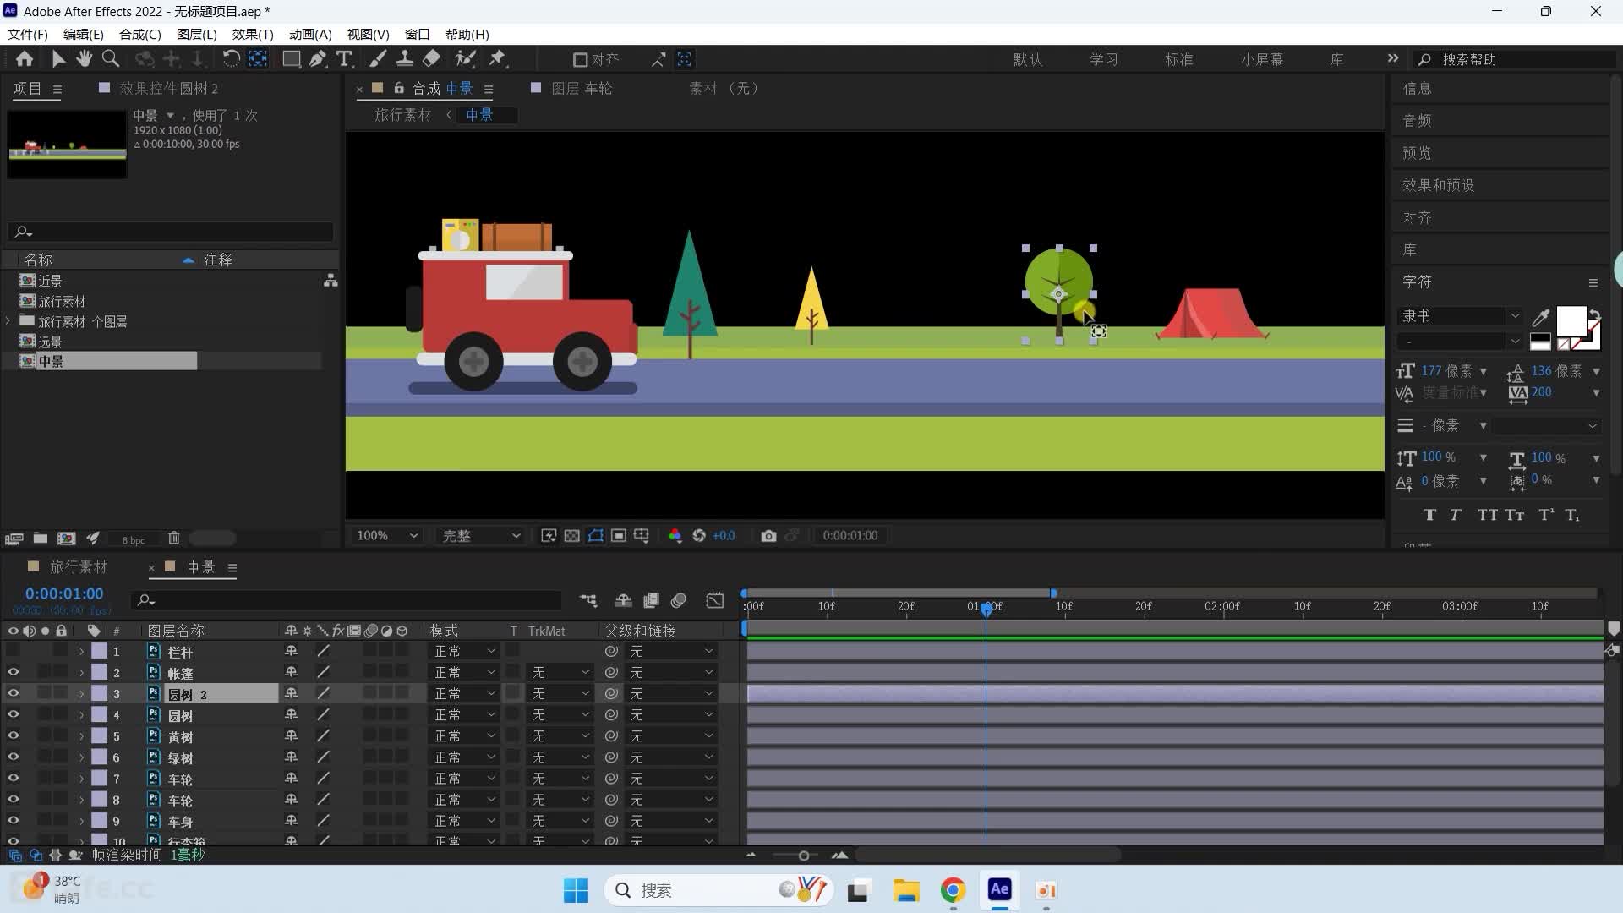Viewport: 1623px width, 913px height.
Task: Toggle the motion blur switch in timeline
Action: (679, 601)
